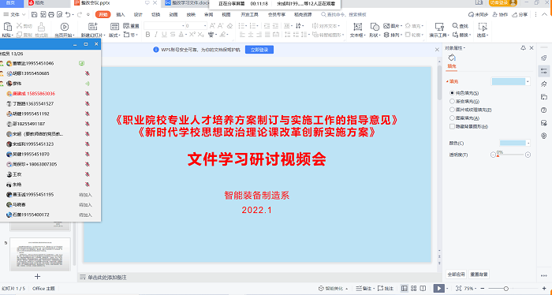552x295 pixels.
Task: Click the Reset Background button
Action: (479, 274)
